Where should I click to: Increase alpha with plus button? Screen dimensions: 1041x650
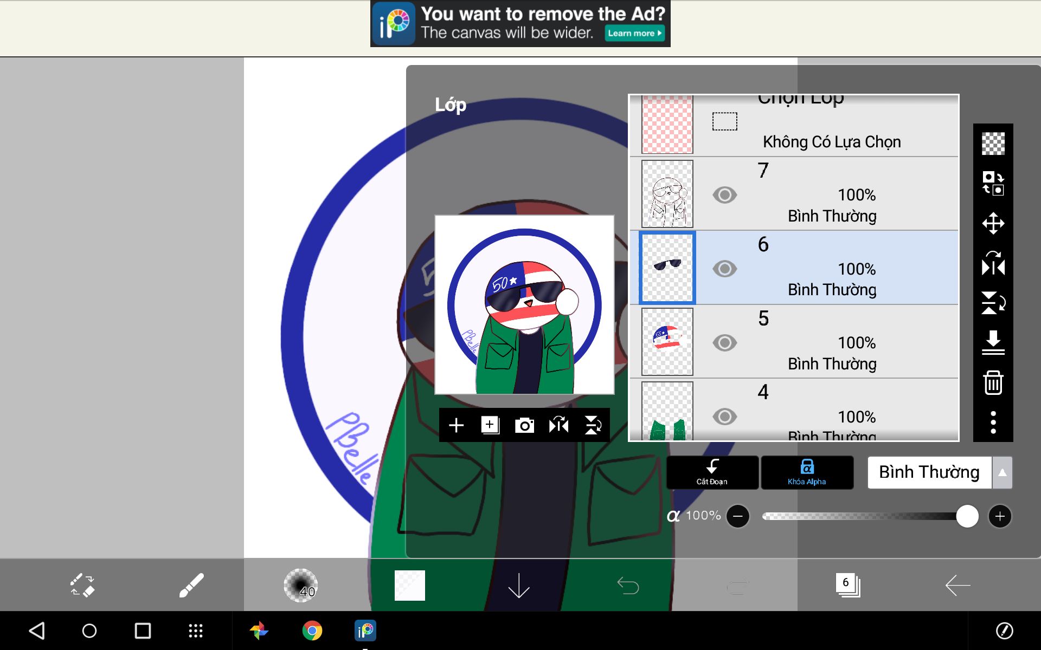point(1000,516)
